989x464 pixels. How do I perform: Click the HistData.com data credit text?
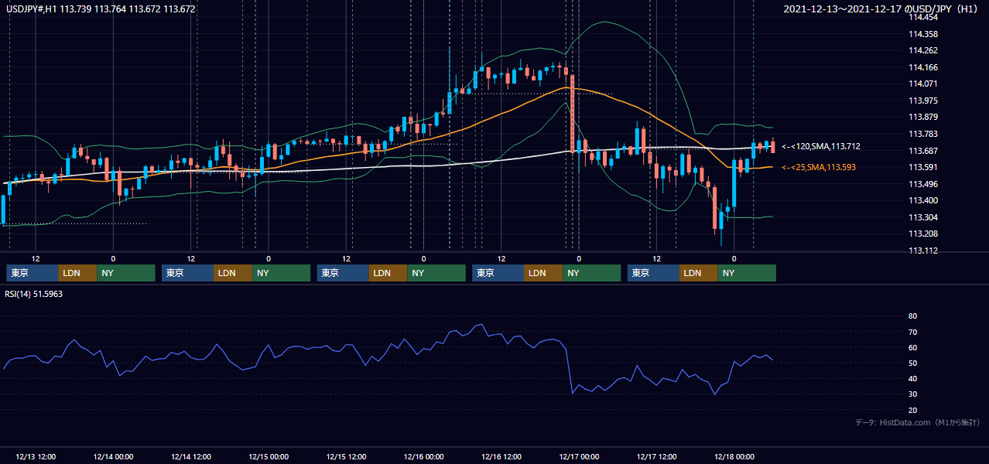coord(918,422)
